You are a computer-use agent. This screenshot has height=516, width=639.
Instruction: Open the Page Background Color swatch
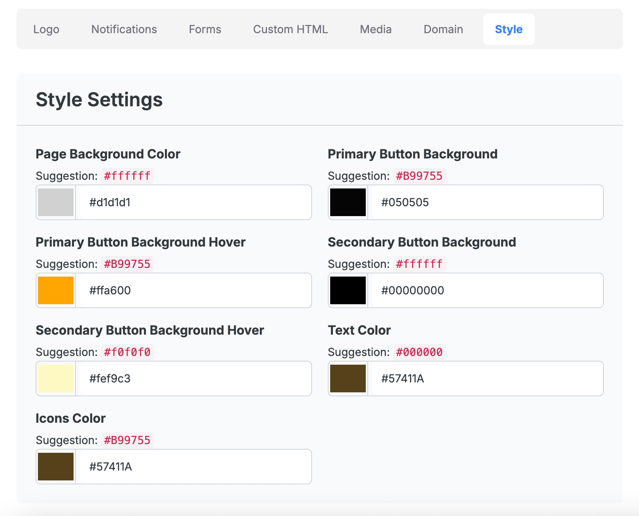(56, 202)
